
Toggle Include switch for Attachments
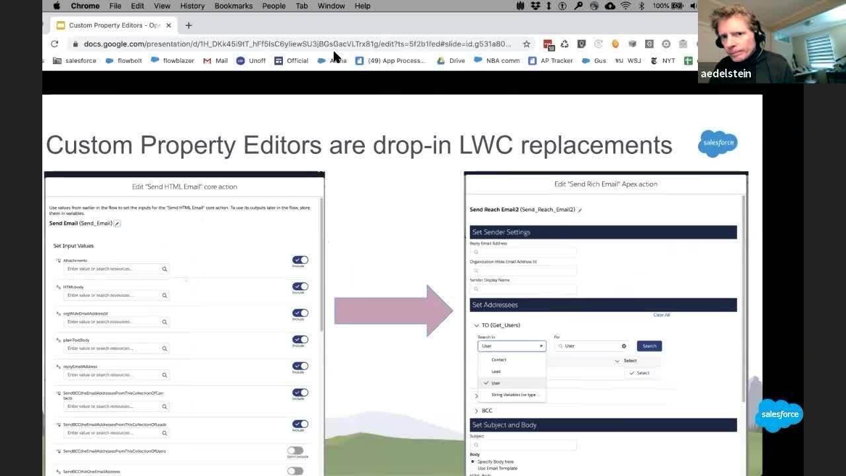[300, 260]
